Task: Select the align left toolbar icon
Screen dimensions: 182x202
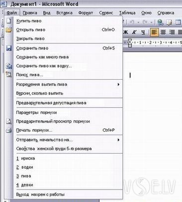Action: [x=154, y=32]
